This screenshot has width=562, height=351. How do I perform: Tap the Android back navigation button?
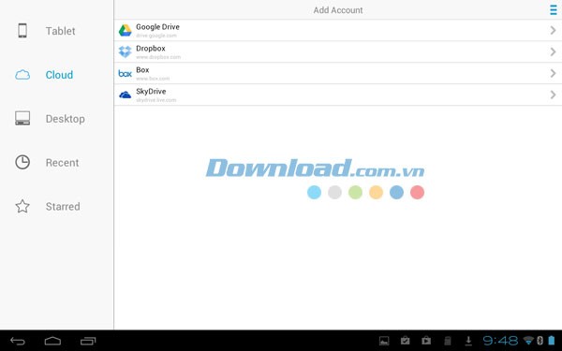pyautogui.click(x=18, y=341)
